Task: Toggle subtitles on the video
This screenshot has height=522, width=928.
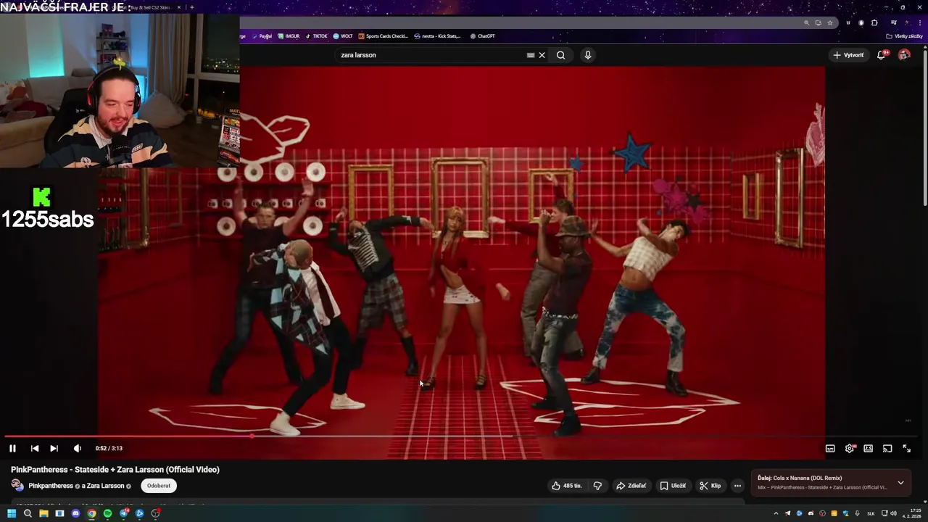Action: click(x=830, y=449)
